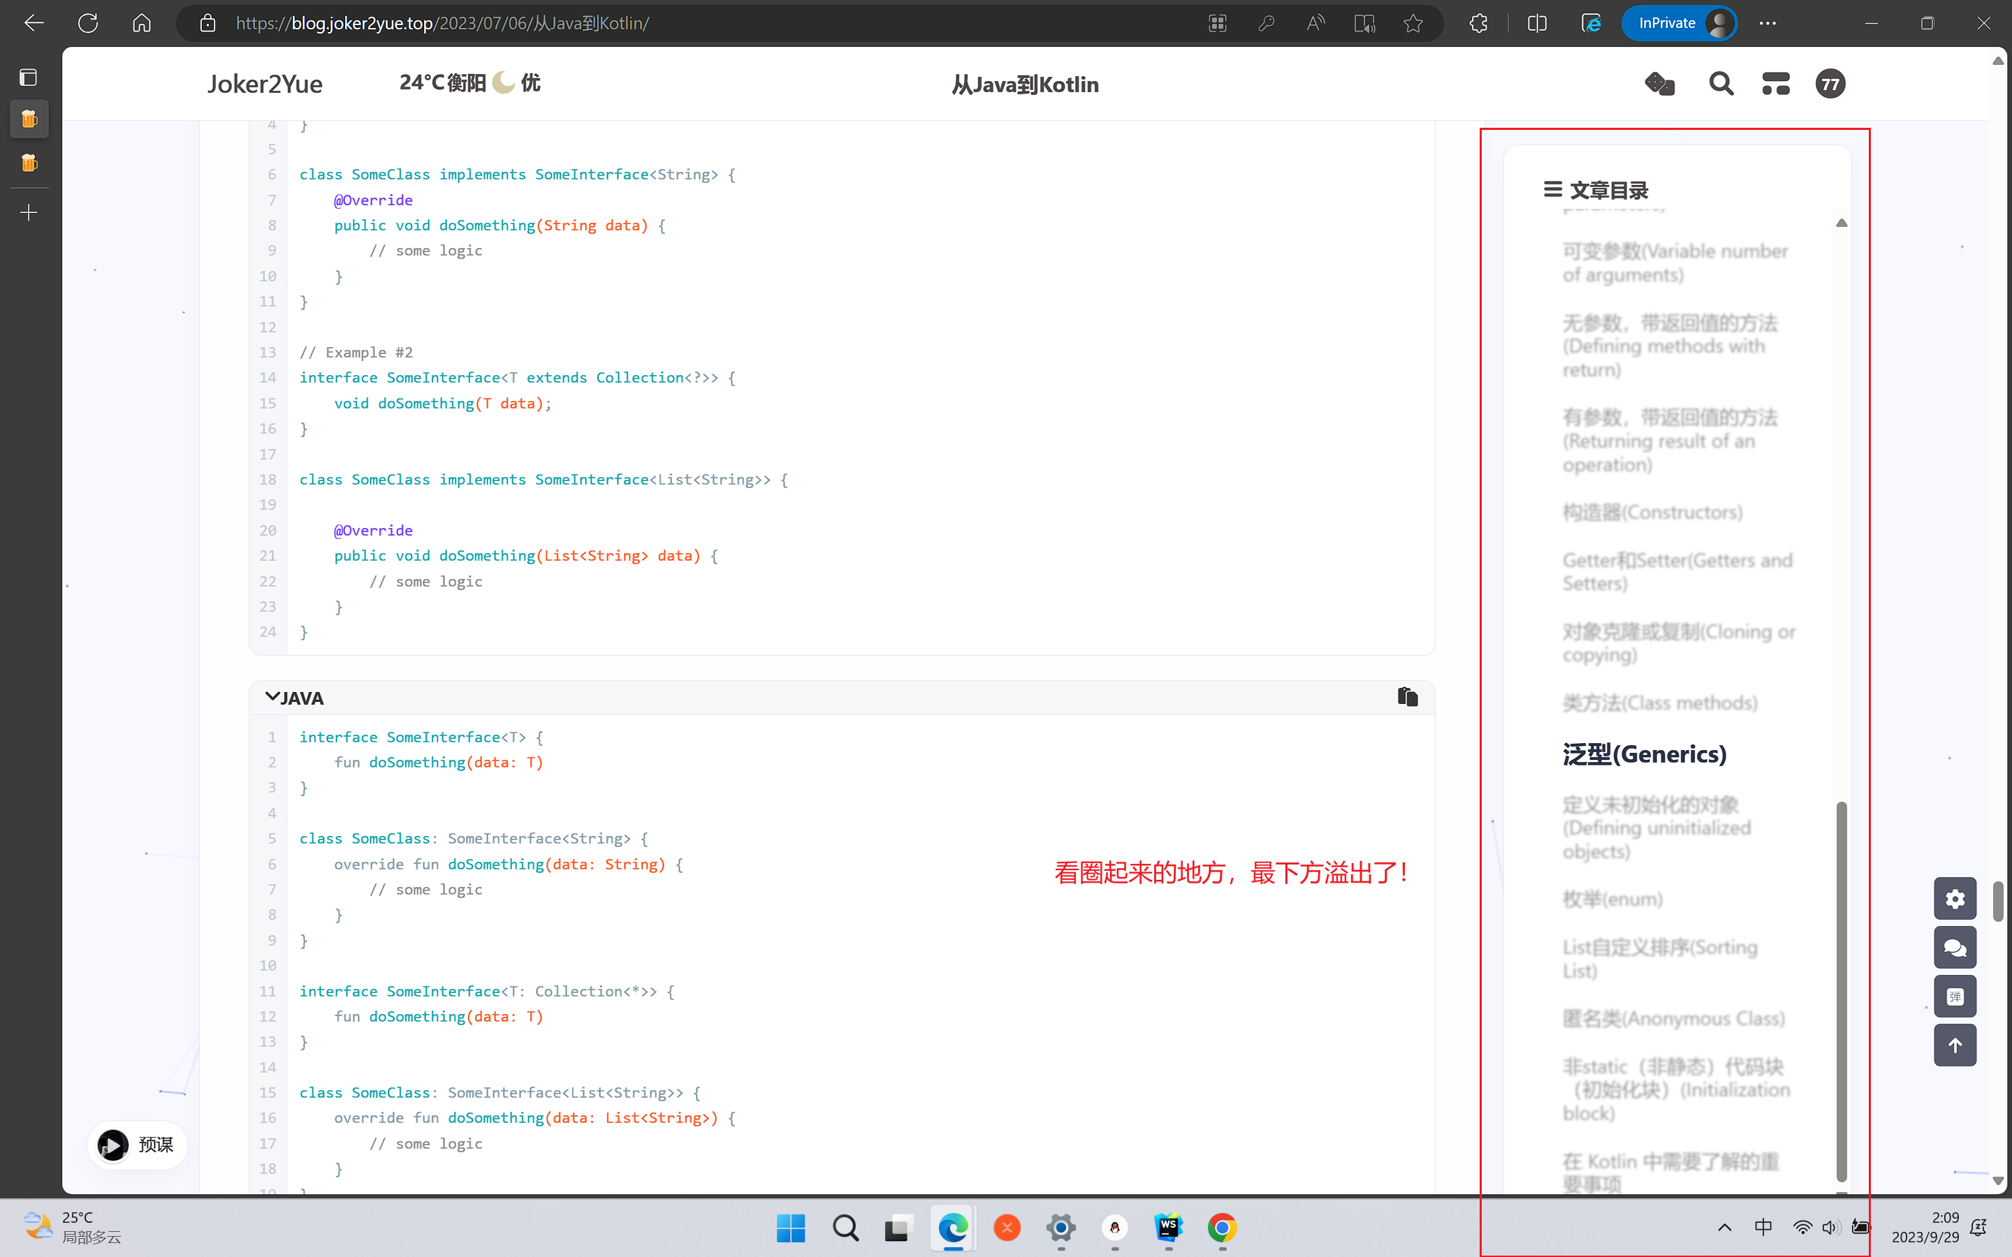
Task: Collapse the JAVA code block chevron
Action: 270,696
